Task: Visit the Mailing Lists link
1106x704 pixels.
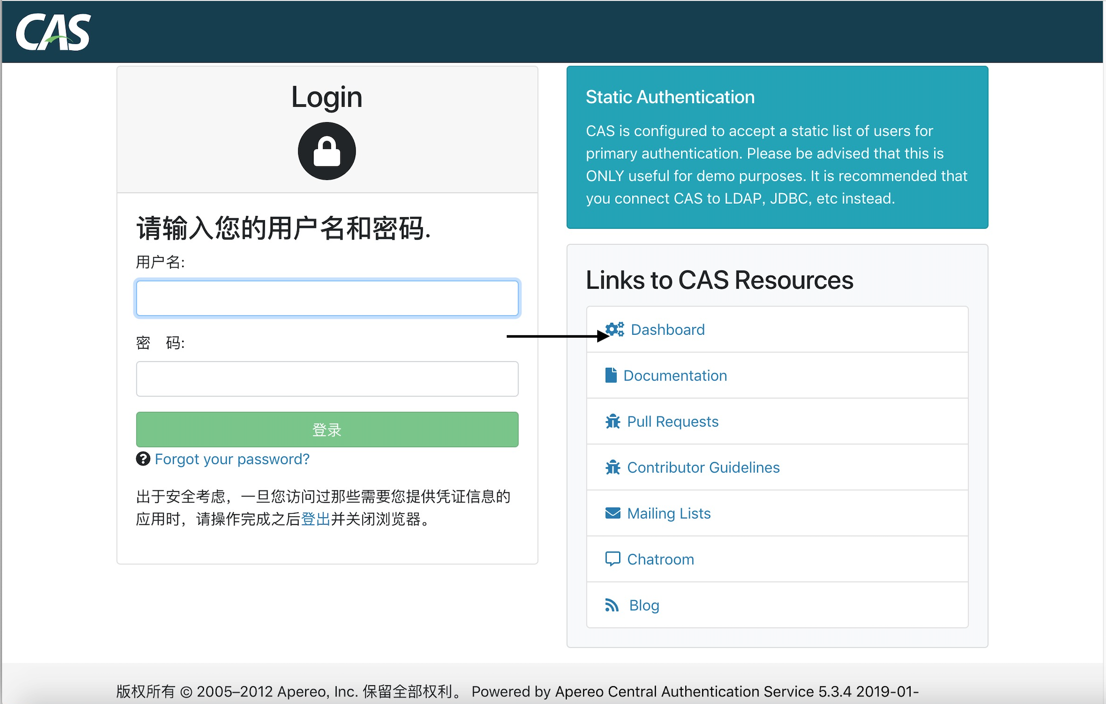Action: coord(668,513)
